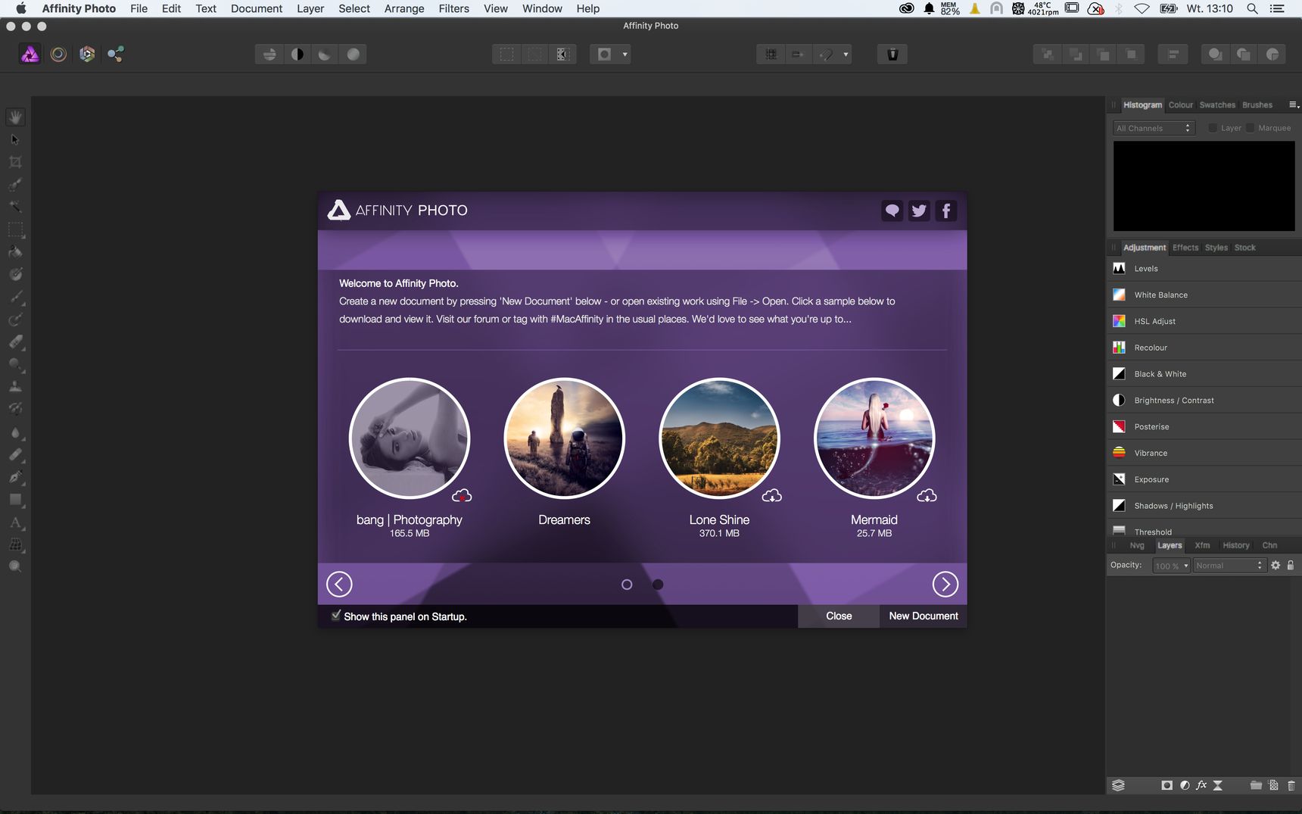Add a Levels adjustment
This screenshot has height=814, width=1302.
tap(1204, 269)
